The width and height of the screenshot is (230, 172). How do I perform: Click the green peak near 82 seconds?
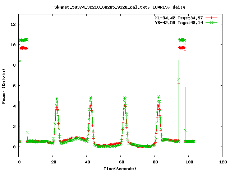[x=158, y=97]
